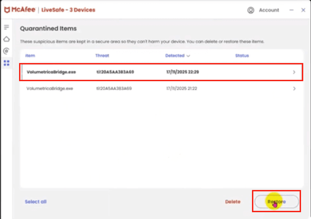Close the McAfee window

(x=303, y=10)
